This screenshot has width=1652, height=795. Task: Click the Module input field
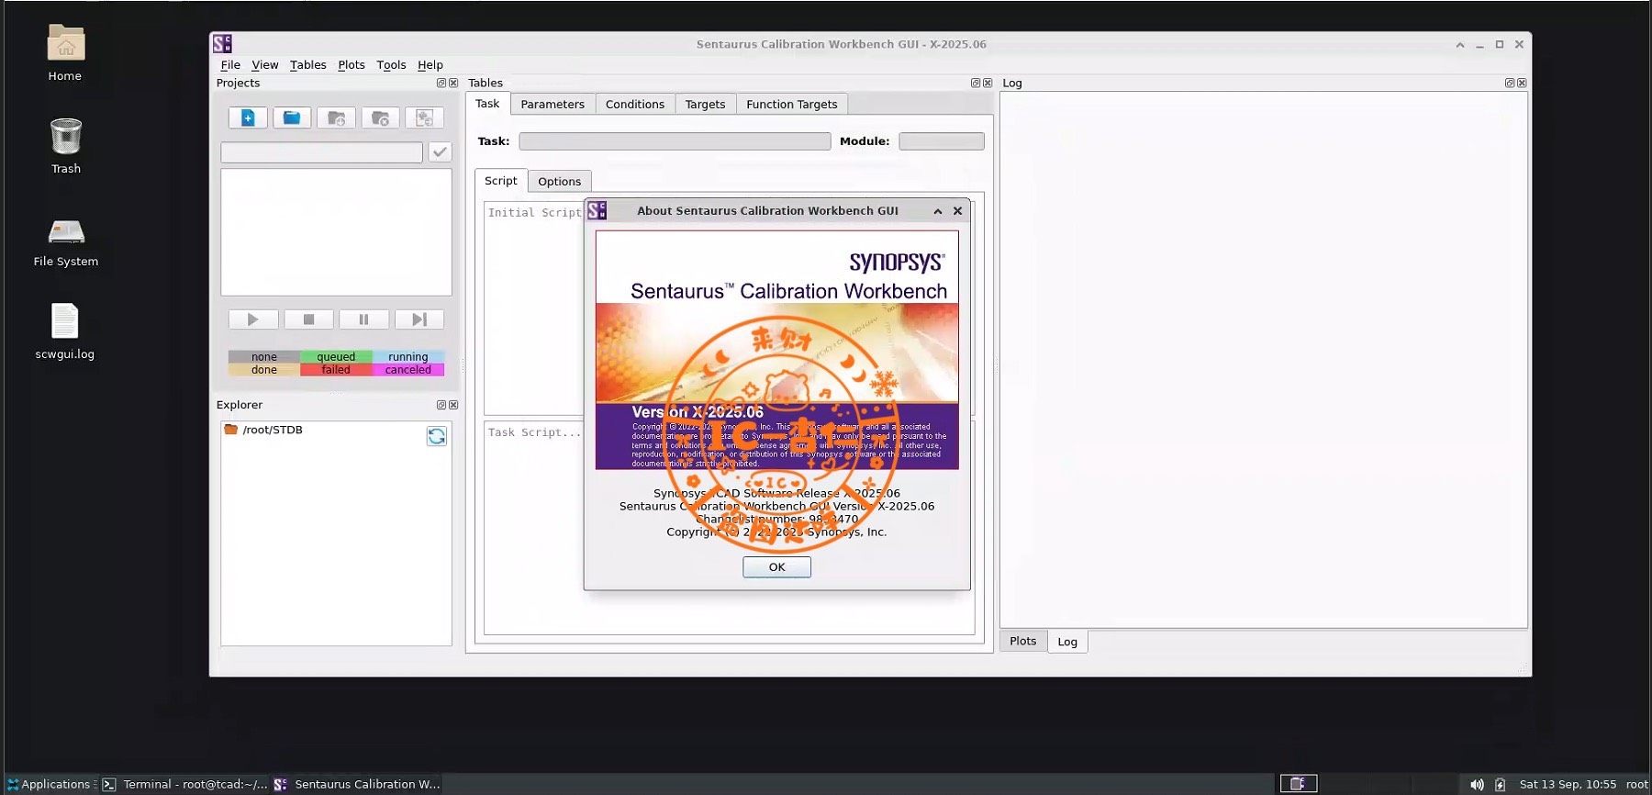click(942, 141)
